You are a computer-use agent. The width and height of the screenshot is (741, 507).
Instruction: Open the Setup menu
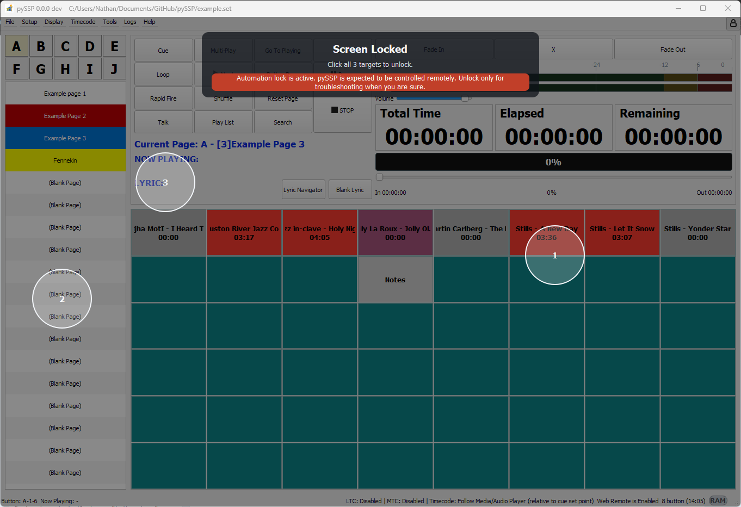pyautogui.click(x=29, y=22)
